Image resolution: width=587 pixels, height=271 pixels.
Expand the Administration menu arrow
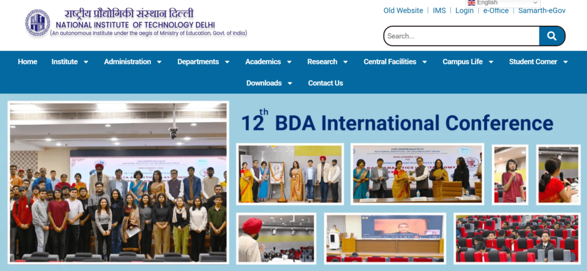(159, 62)
